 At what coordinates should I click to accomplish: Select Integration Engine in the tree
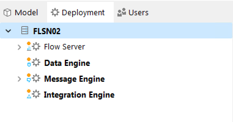[x=79, y=95]
